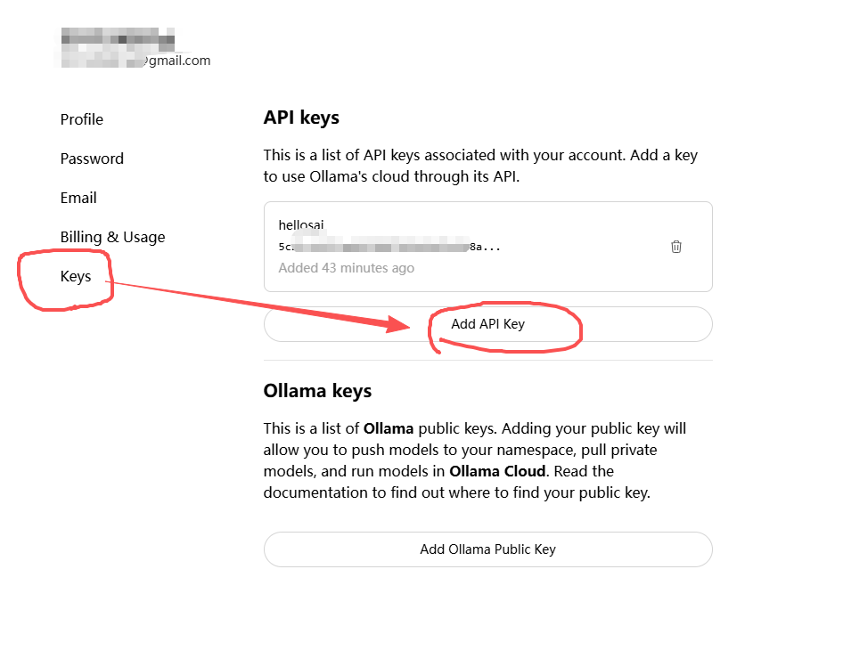Click the 'Added 43 minutes ago' timestamp

(346, 268)
